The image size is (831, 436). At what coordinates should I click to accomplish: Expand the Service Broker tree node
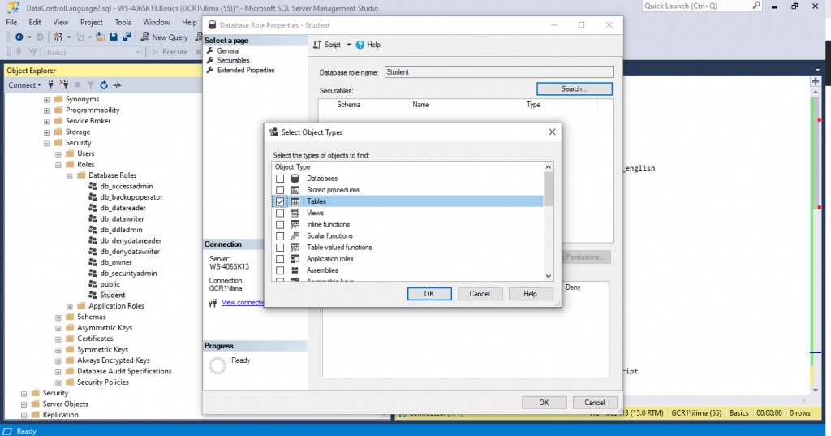pyautogui.click(x=46, y=122)
